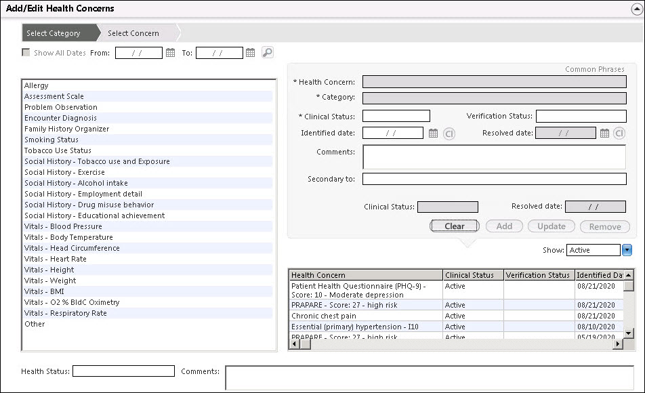The width and height of the screenshot is (645, 393).
Task: Select Social History - Alcohol intake
Action: click(148, 183)
